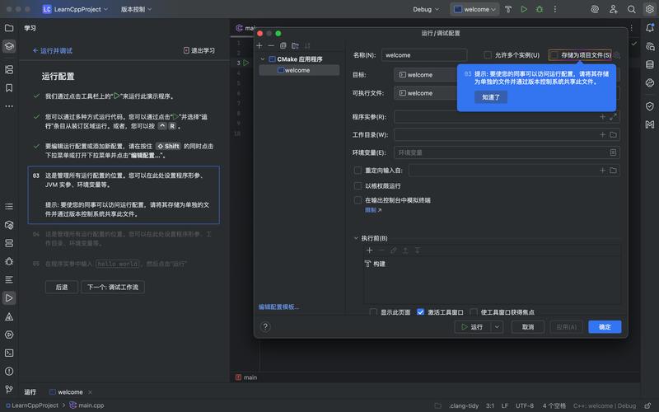Open the Meson M icon in right sidebar
659x412 pixels.
click(650, 124)
